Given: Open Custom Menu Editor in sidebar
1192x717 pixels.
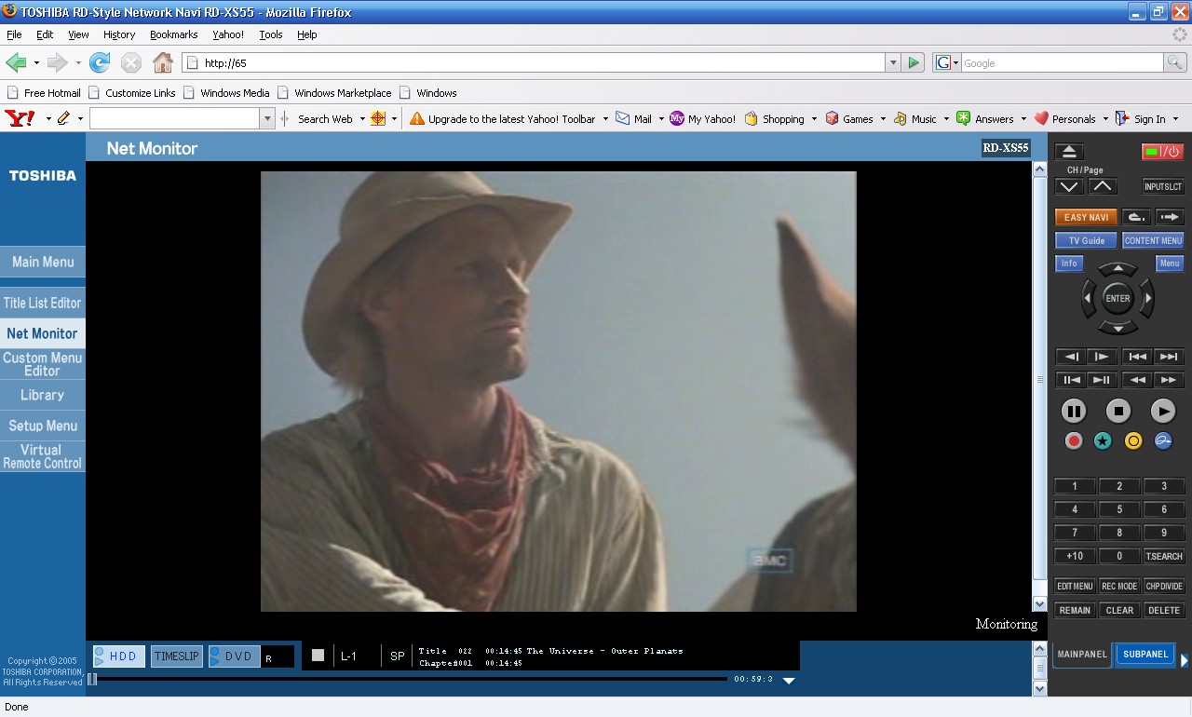Looking at the screenshot, I should tap(43, 364).
